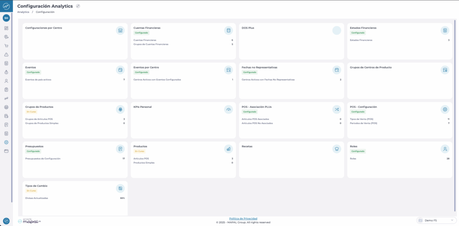Click the Configuración breadcrumb item

45,12
